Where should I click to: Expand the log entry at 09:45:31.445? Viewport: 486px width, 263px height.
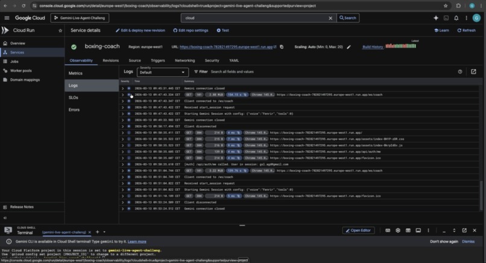[123, 88]
